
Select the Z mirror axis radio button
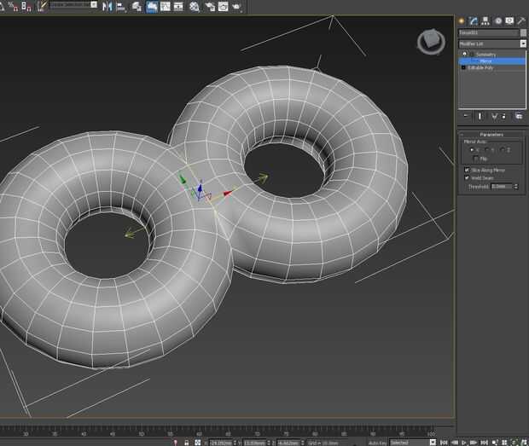tap(503, 150)
